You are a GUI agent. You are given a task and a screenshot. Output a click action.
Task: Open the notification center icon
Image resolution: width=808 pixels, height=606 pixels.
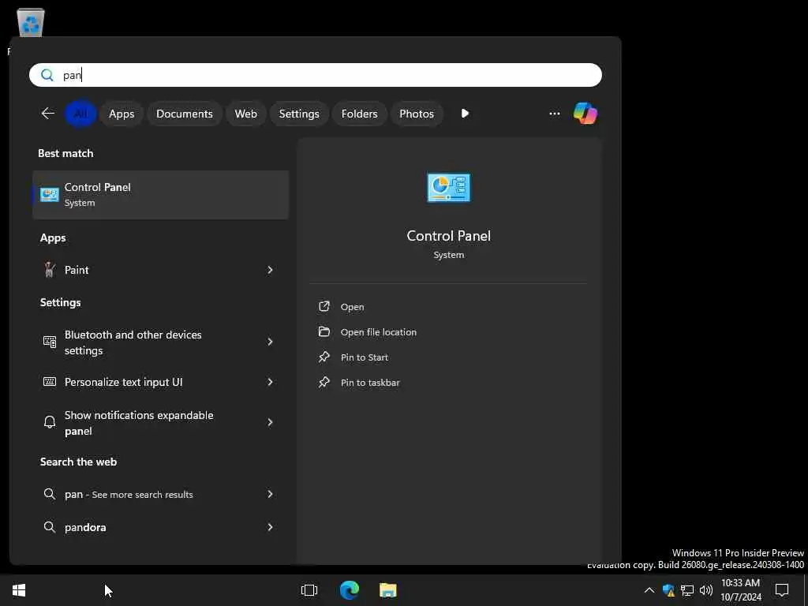pyautogui.click(x=782, y=590)
